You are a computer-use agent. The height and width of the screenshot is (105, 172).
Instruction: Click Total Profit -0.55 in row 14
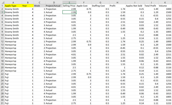pyautogui.click(x=156, y=48)
